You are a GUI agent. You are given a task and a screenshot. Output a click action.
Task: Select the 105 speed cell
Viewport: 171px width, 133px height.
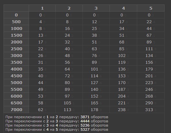pos(69,103)
